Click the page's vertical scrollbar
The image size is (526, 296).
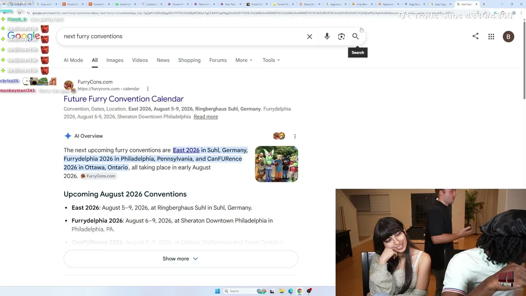pos(524,60)
